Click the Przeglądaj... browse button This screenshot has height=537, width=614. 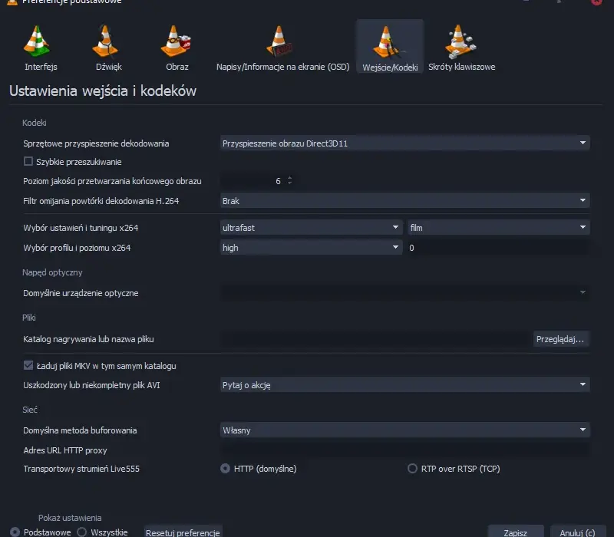pos(560,339)
